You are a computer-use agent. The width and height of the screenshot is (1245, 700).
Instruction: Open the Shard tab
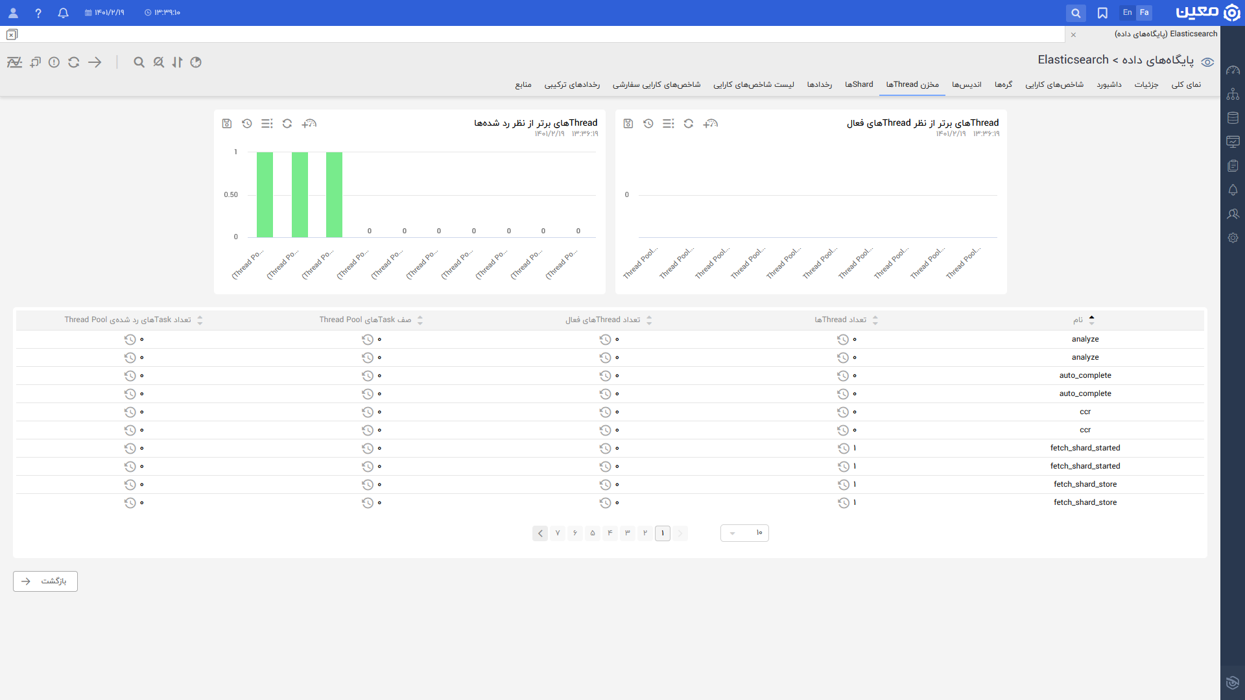859,85
